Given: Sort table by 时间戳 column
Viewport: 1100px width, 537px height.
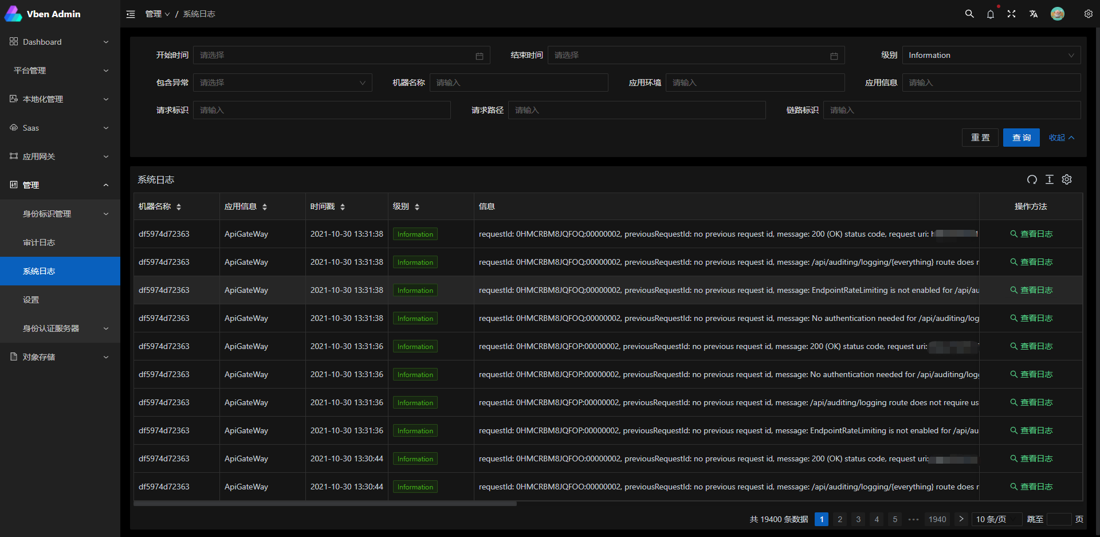Looking at the screenshot, I should pyautogui.click(x=343, y=207).
